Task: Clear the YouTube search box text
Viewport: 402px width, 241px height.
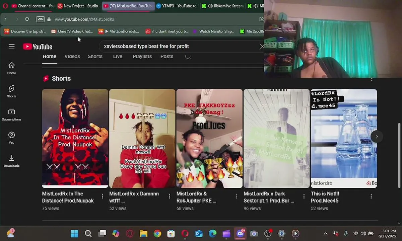Action: [262, 47]
